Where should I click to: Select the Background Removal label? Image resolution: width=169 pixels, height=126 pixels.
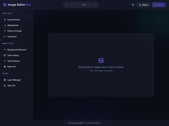(17, 50)
